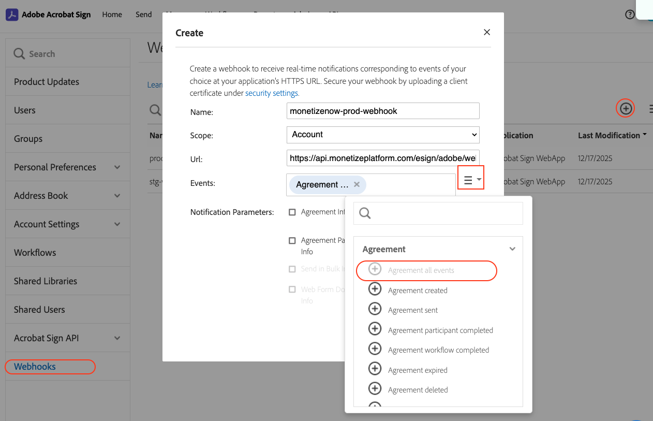Click the search magnifier in events dropdown

(x=365, y=213)
